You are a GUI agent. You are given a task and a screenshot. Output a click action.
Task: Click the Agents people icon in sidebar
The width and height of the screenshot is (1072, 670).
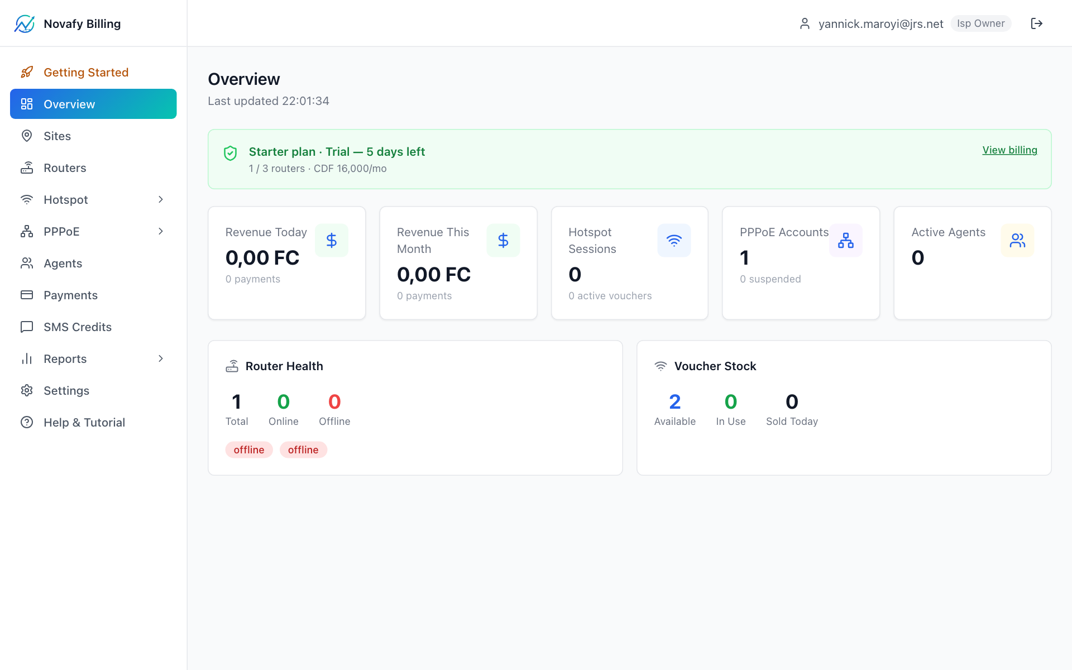coord(27,263)
